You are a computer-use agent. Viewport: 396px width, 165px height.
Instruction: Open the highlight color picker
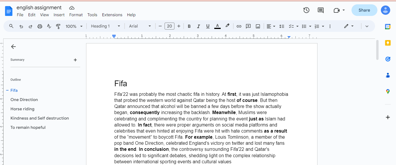click(227, 26)
